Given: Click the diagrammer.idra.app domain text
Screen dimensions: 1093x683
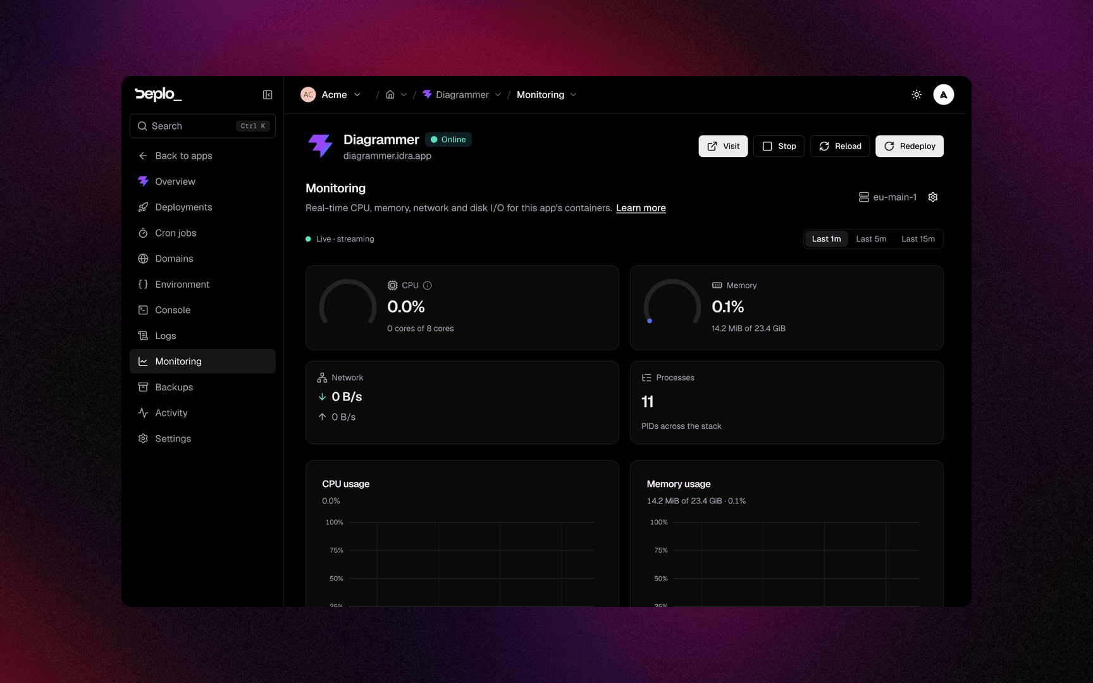Looking at the screenshot, I should pos(387,156).
